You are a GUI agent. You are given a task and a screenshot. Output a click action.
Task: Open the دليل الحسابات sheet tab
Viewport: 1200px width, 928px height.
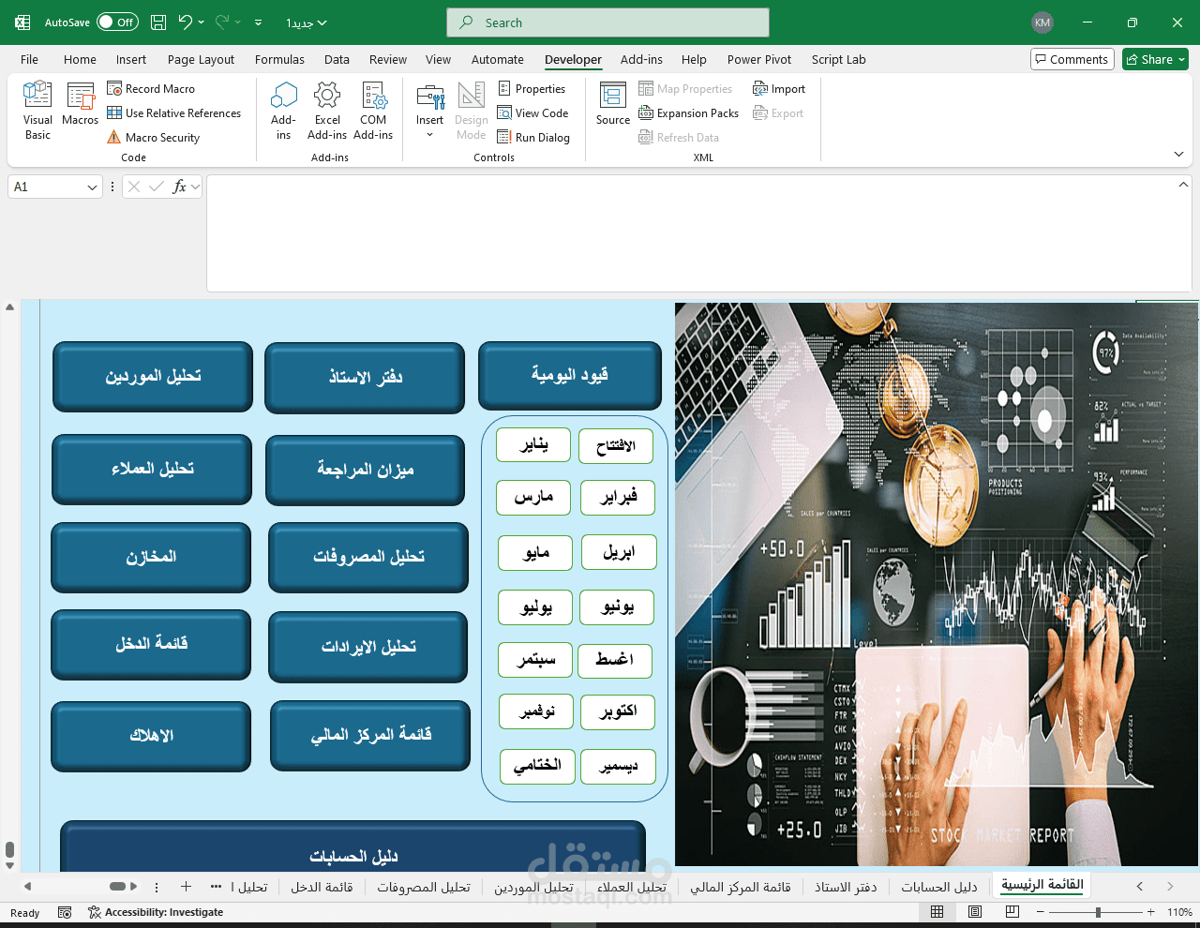coord(938,887)
